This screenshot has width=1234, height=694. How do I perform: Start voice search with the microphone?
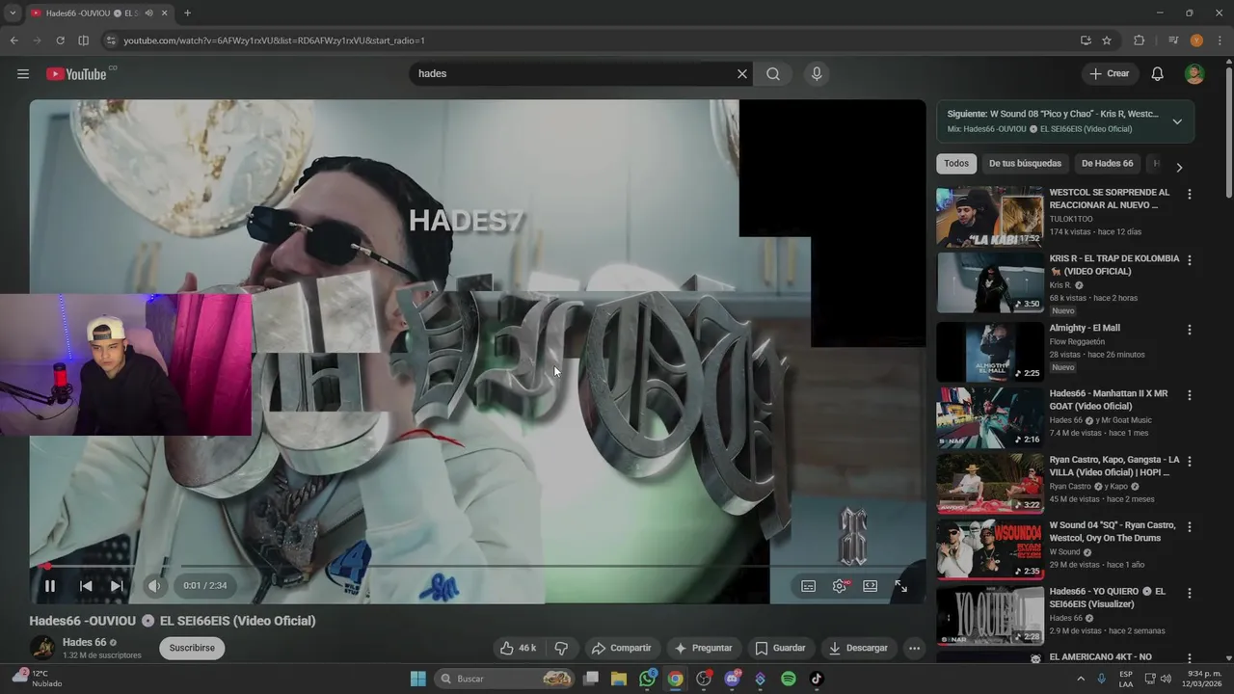[x=817, y=74]
